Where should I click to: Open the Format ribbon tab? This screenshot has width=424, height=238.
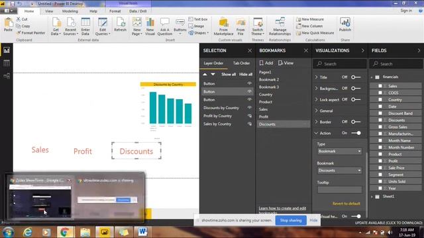[115, 11]
